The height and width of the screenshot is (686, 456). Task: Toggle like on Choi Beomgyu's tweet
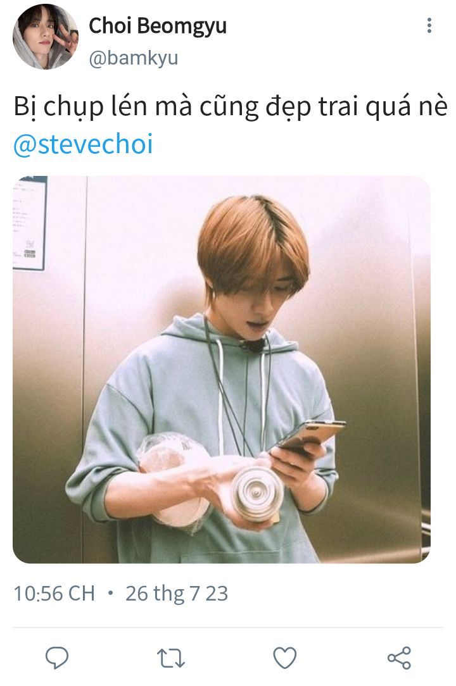click(285, 658)
